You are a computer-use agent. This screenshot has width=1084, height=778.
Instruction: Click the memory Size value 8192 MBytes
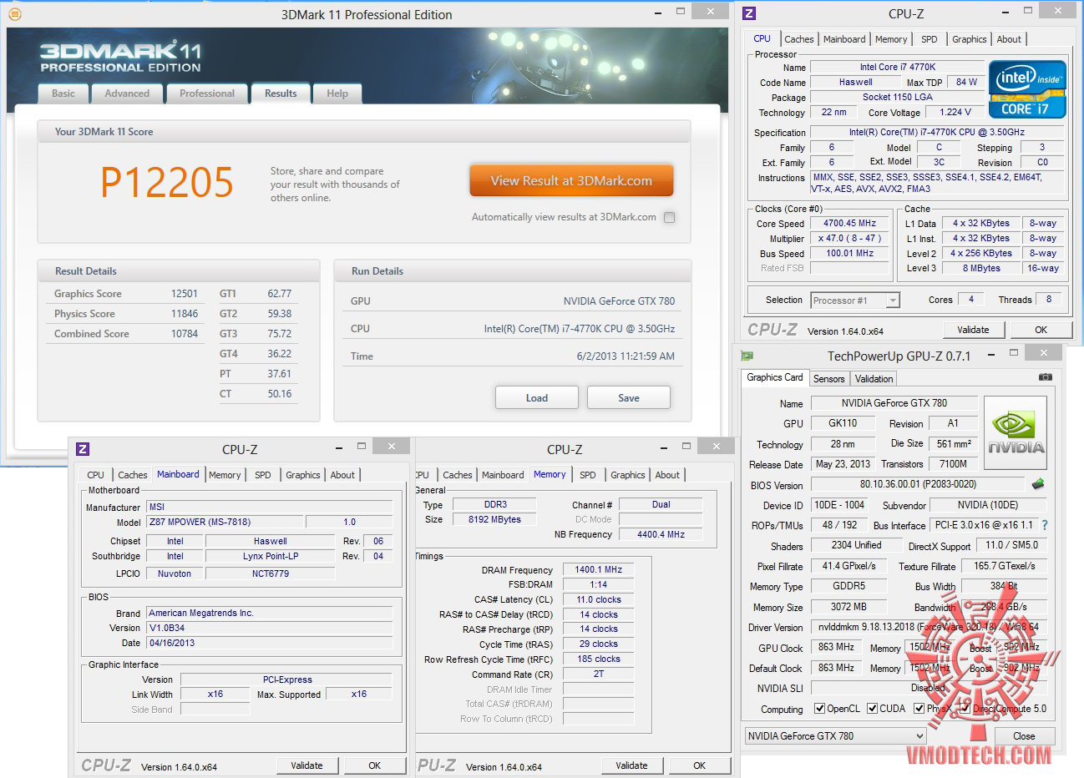pyautogui.click(x=495, y=519)
